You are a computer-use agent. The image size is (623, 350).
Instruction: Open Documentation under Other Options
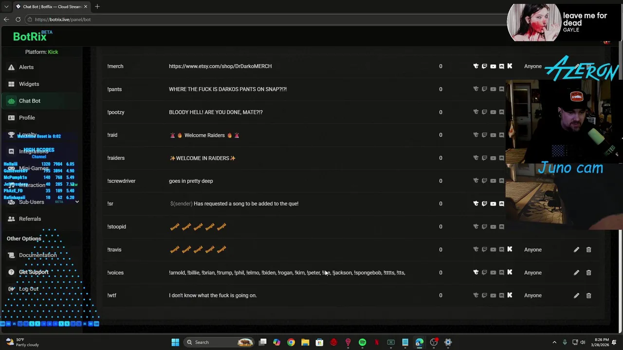click(x=37, y=255)
